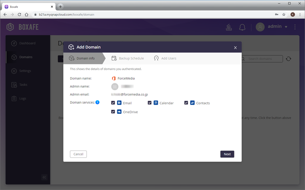The width and height of the screenshot is (305, 190).
Task: Click the admin user avatar
Action: (x=260, y=27)
